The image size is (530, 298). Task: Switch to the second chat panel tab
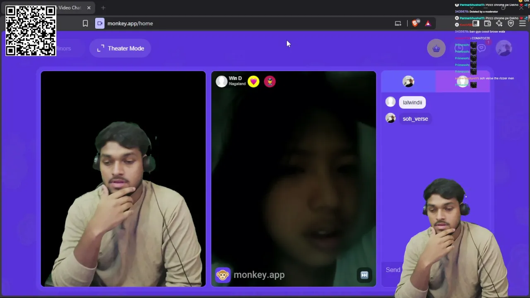click(x=463, y=82)
